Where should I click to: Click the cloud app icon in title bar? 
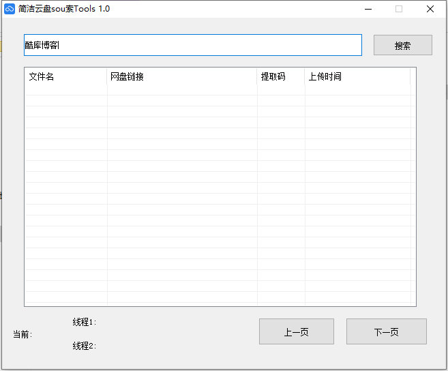(10, 9)
